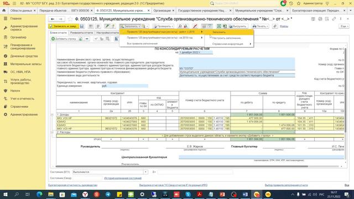Open favorites star icon in title bar

299,3
